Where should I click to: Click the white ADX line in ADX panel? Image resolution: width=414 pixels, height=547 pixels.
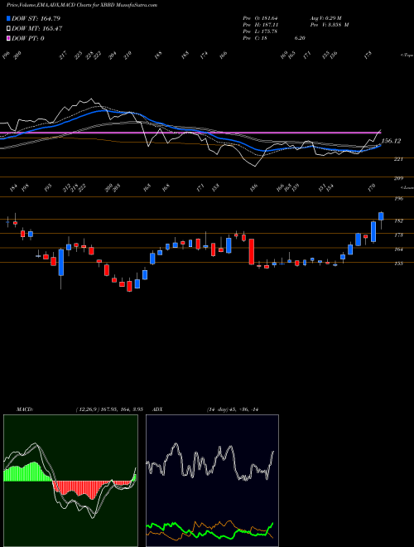(209, 462)
